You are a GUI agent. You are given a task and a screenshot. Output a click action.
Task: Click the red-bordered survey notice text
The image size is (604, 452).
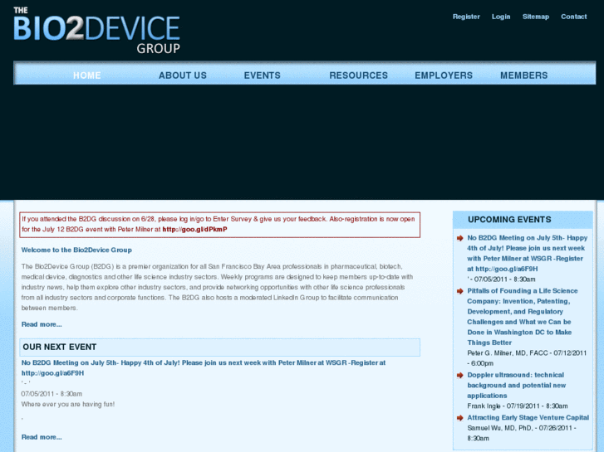(x=219, y=224)
